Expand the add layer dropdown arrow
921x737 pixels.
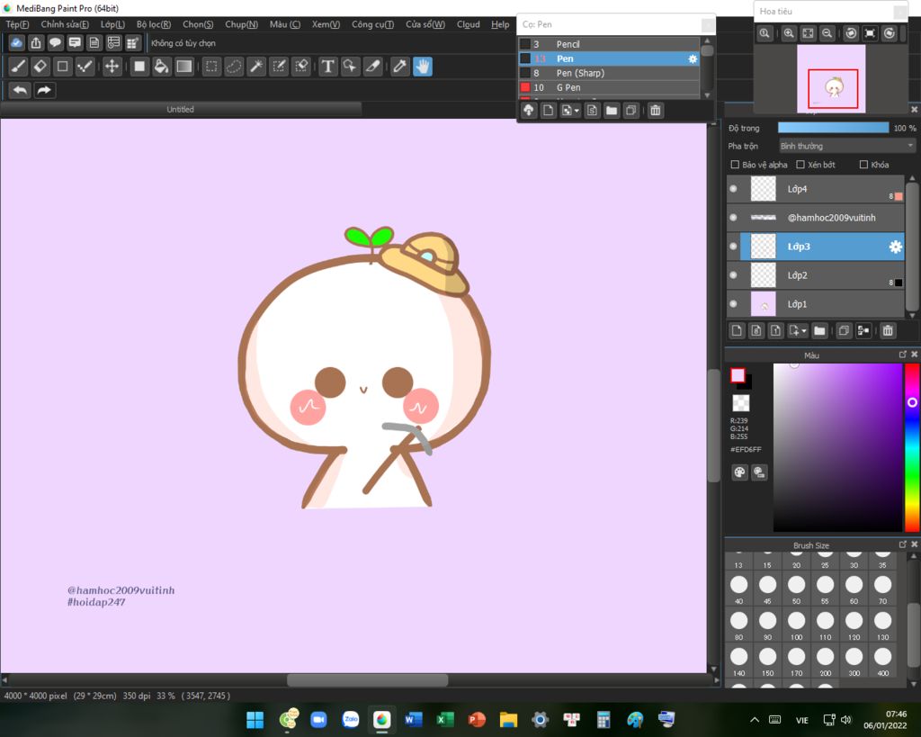[804, 331]
